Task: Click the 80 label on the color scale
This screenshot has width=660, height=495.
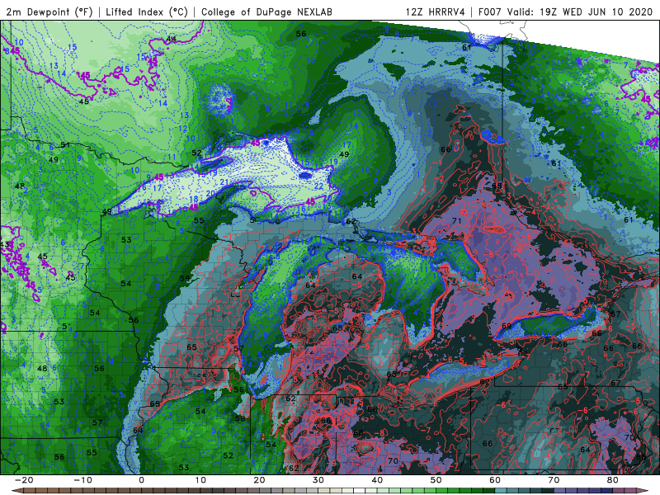Action: point(613,480)
